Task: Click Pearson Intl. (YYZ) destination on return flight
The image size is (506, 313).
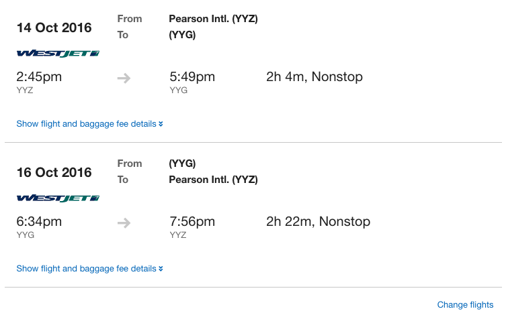Action: 213,180
